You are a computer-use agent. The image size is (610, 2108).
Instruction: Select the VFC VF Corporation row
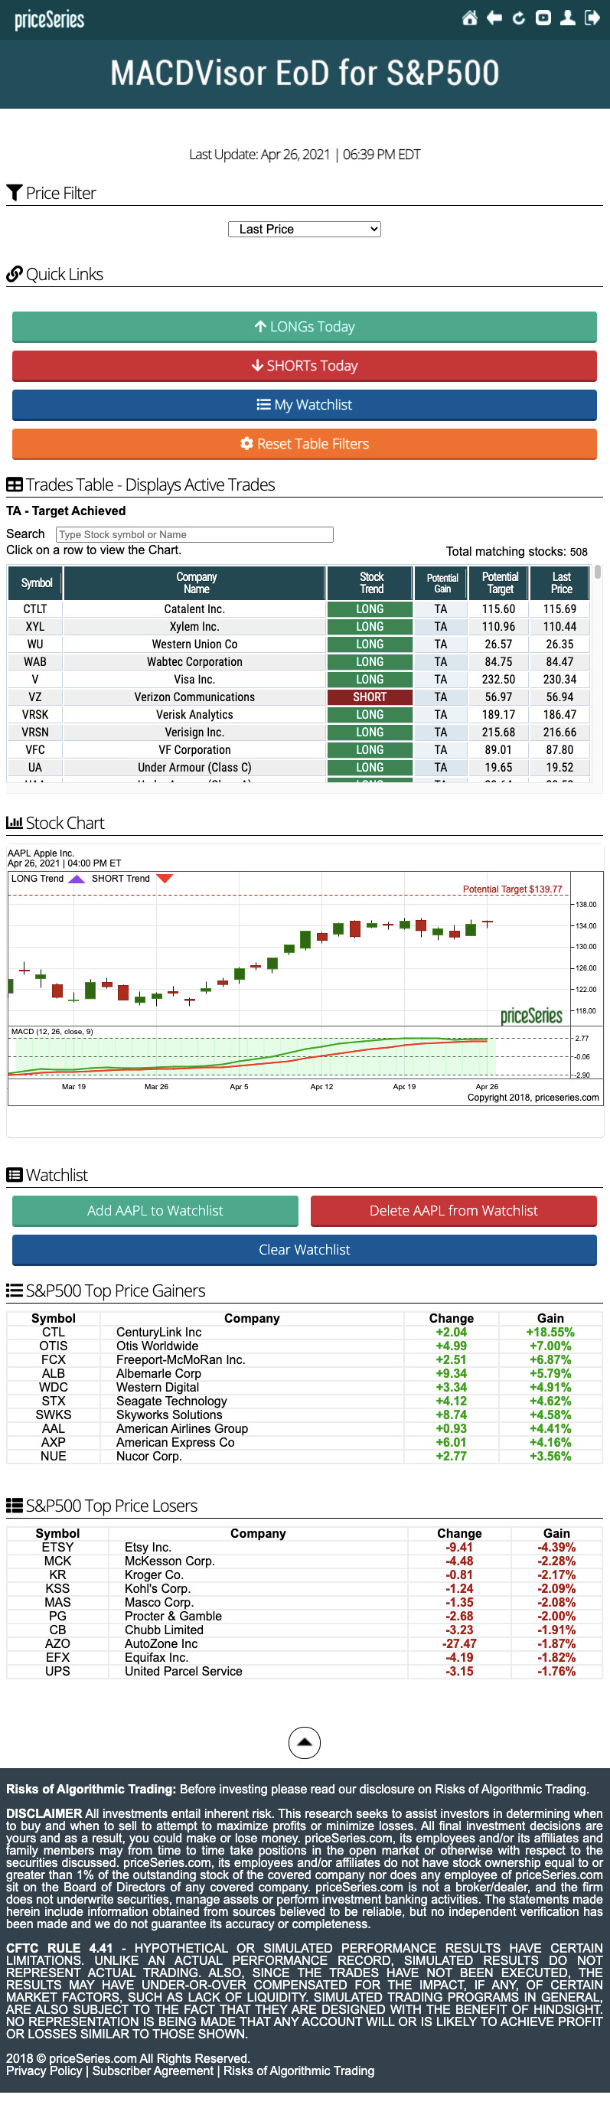tap(298, 749)
